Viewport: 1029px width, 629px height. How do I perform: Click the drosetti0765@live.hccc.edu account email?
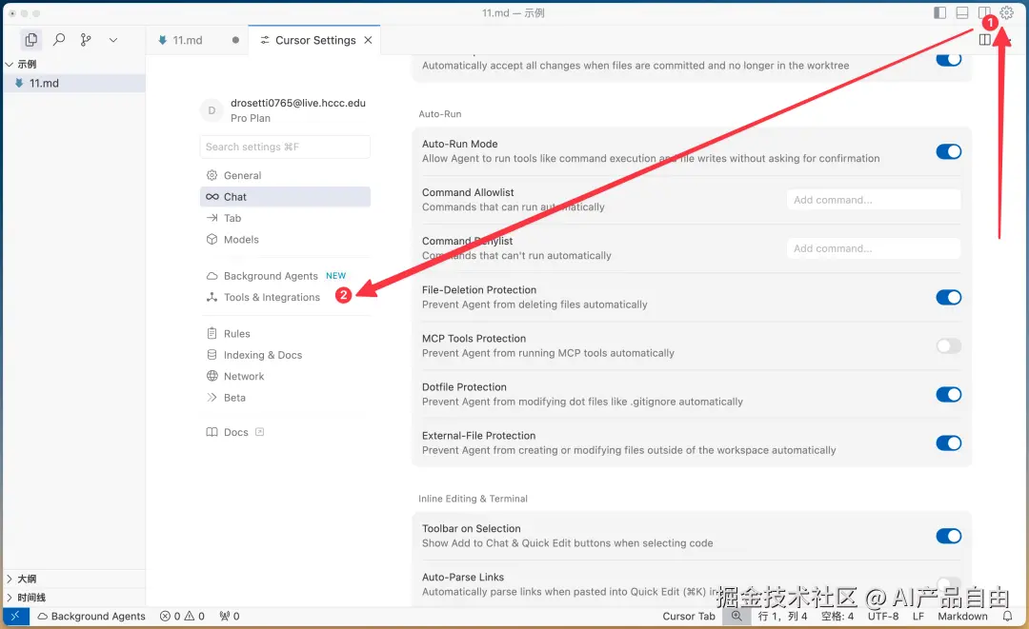coord(298,103)
